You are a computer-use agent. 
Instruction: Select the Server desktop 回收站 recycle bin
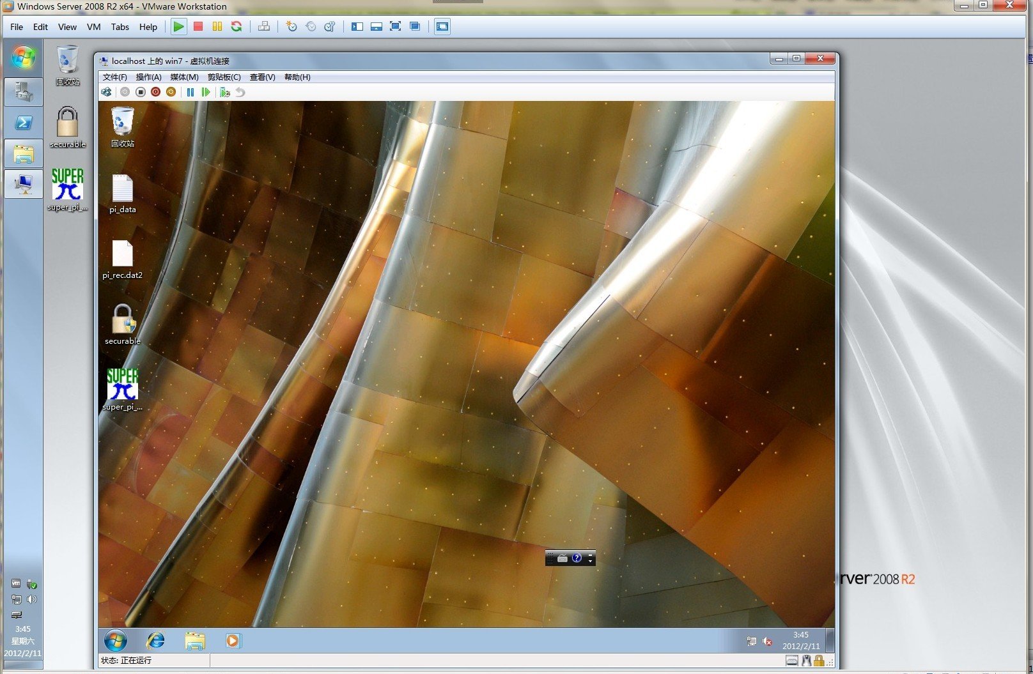(x=67, y=65)
